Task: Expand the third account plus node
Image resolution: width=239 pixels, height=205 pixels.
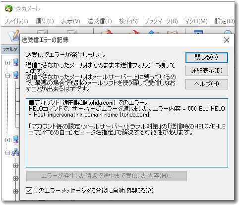Action: coord(7,140)
